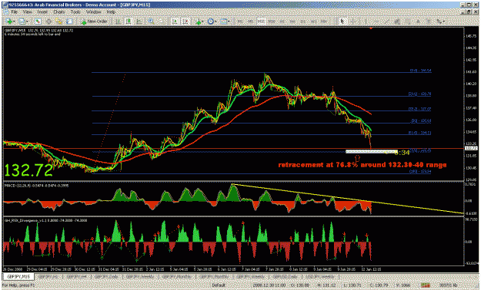This screenshot has width=481, height=290.
Task: Select the Text Label tool
Action: pos(429,21)
